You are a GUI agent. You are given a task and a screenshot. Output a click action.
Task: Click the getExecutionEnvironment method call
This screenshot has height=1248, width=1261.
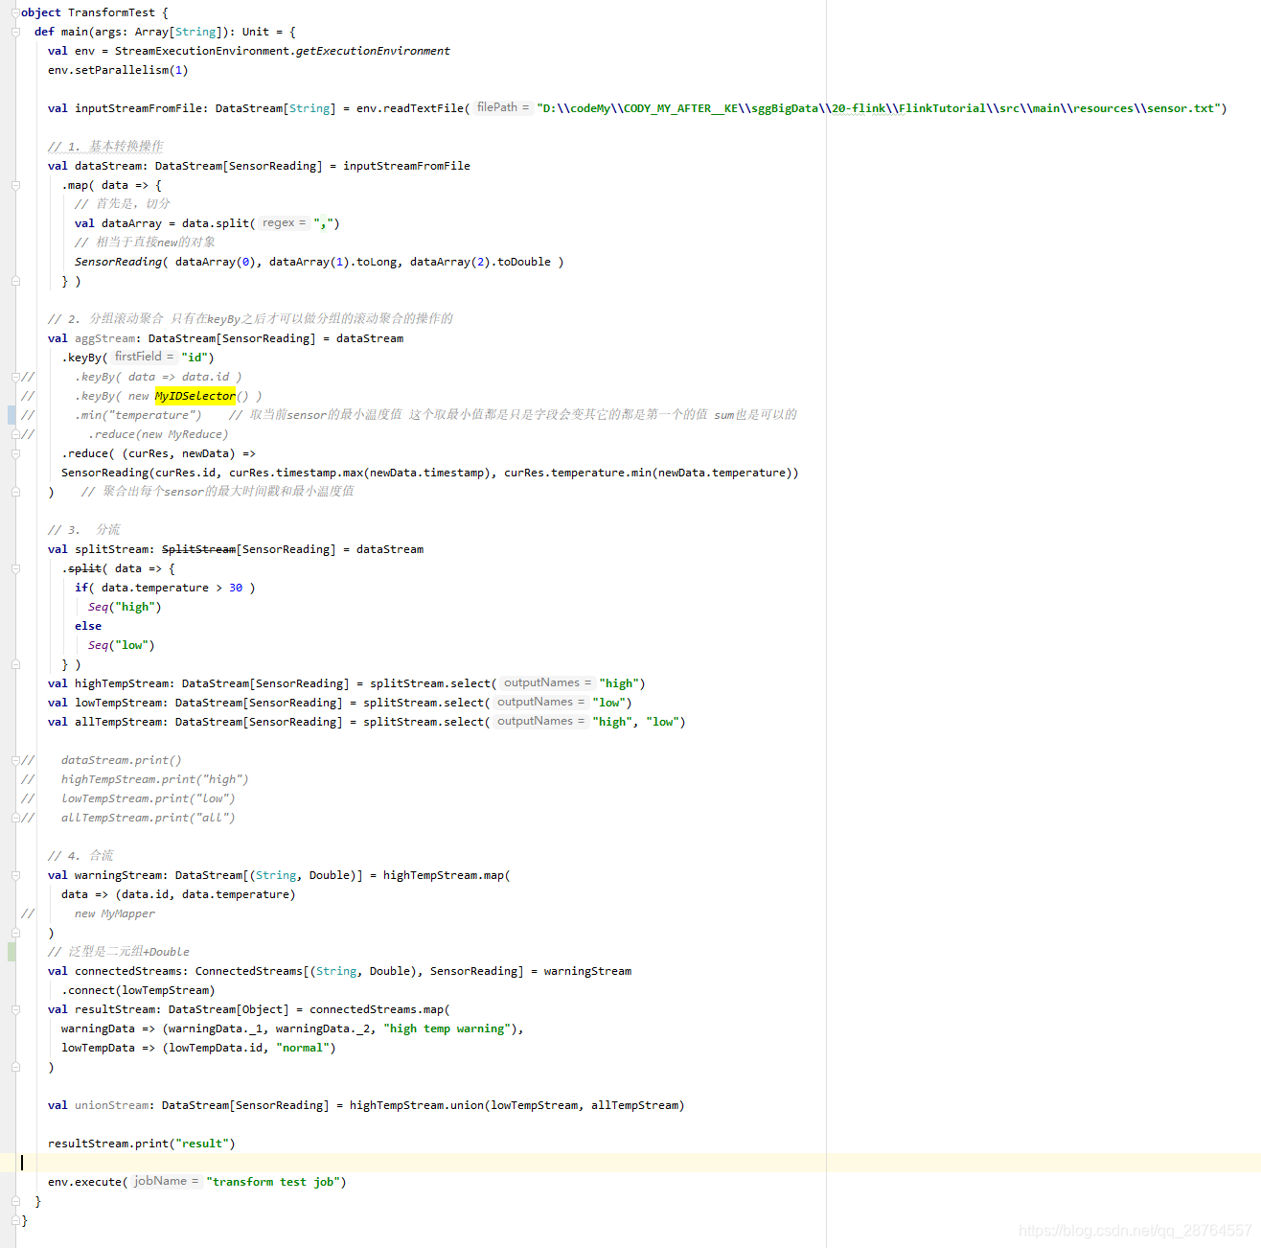point(373,51)
